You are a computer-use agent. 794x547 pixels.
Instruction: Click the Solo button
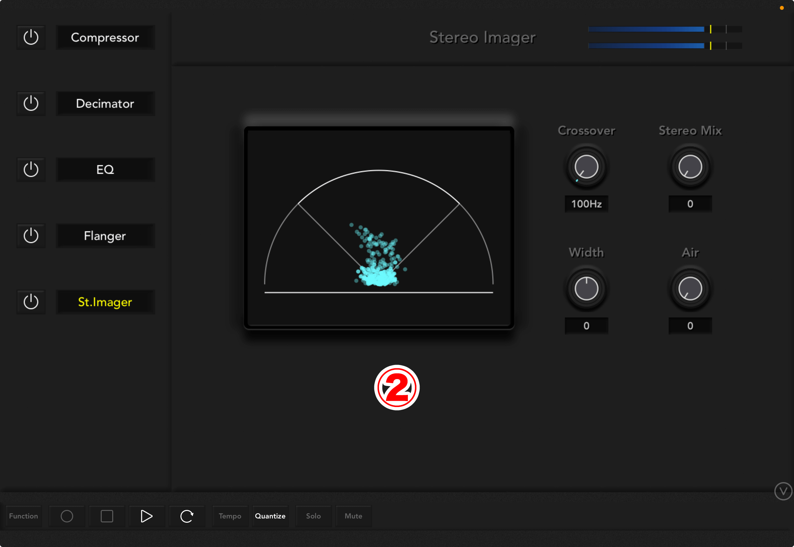(x=313, y=516)
